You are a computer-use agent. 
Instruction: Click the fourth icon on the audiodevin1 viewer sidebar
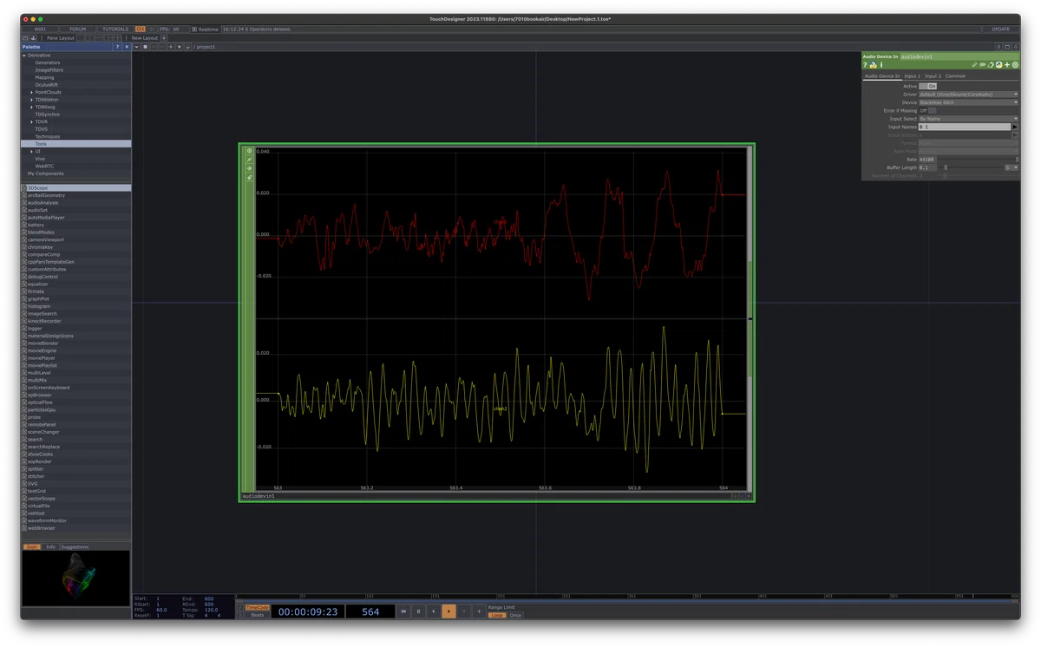click(250, 177)
